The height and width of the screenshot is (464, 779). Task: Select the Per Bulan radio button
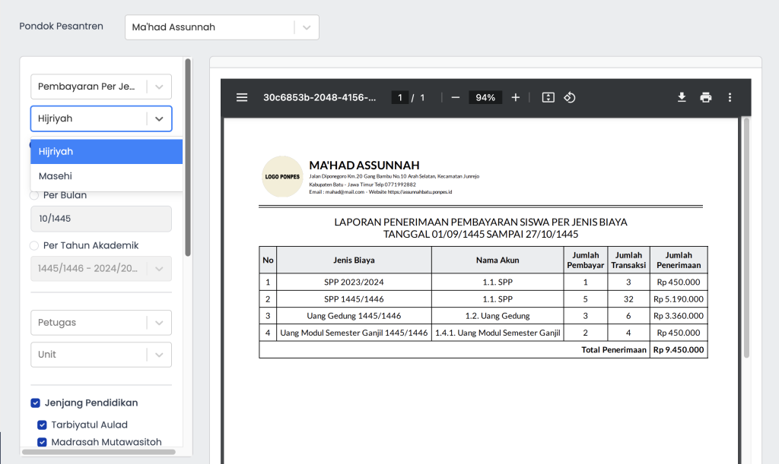click(x=34, y=195)
